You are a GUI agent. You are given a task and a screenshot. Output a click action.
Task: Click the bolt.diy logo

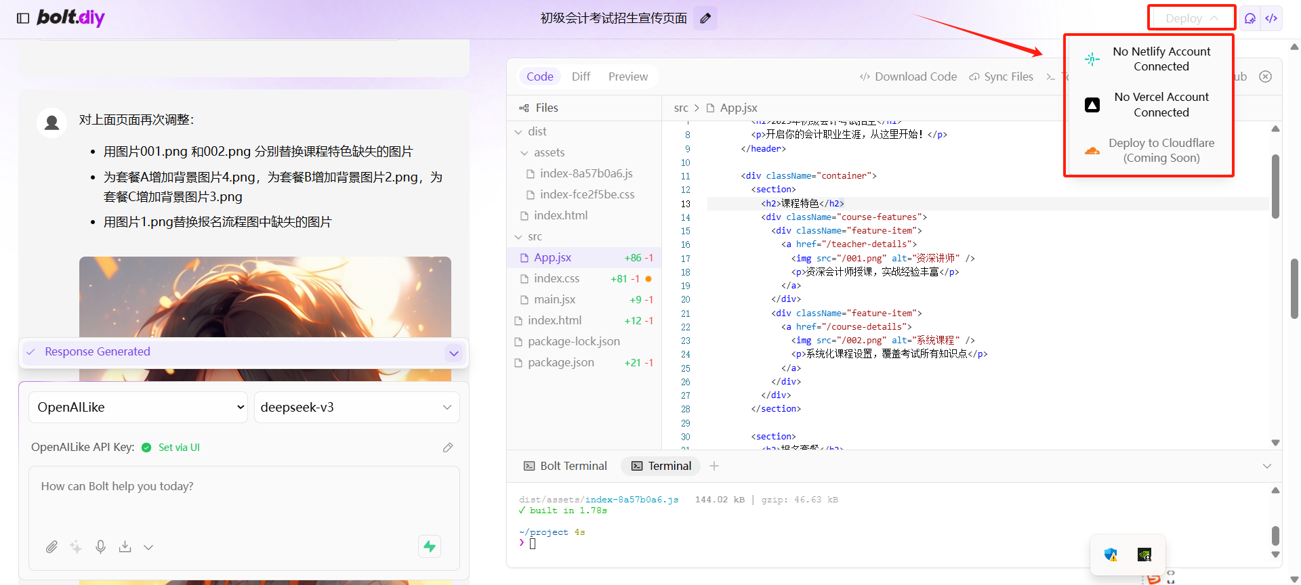click(x=70, y=18)
